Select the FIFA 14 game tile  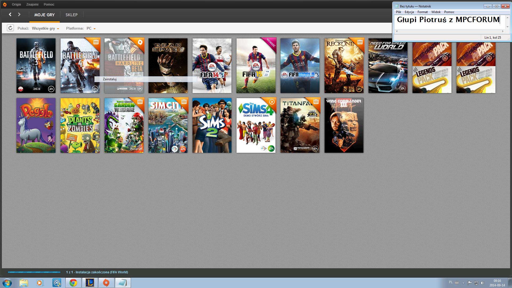click(x=212, y=66)
